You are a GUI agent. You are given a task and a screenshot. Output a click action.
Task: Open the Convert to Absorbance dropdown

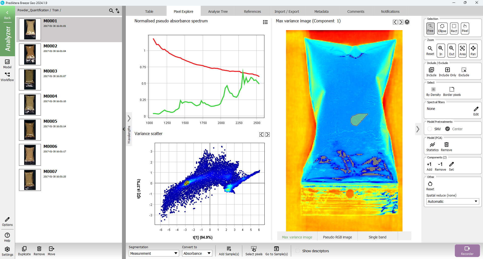tap(197, 253)
